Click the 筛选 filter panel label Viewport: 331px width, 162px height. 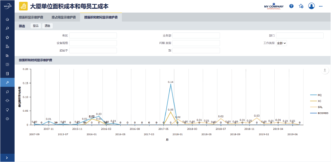point(22,26)
